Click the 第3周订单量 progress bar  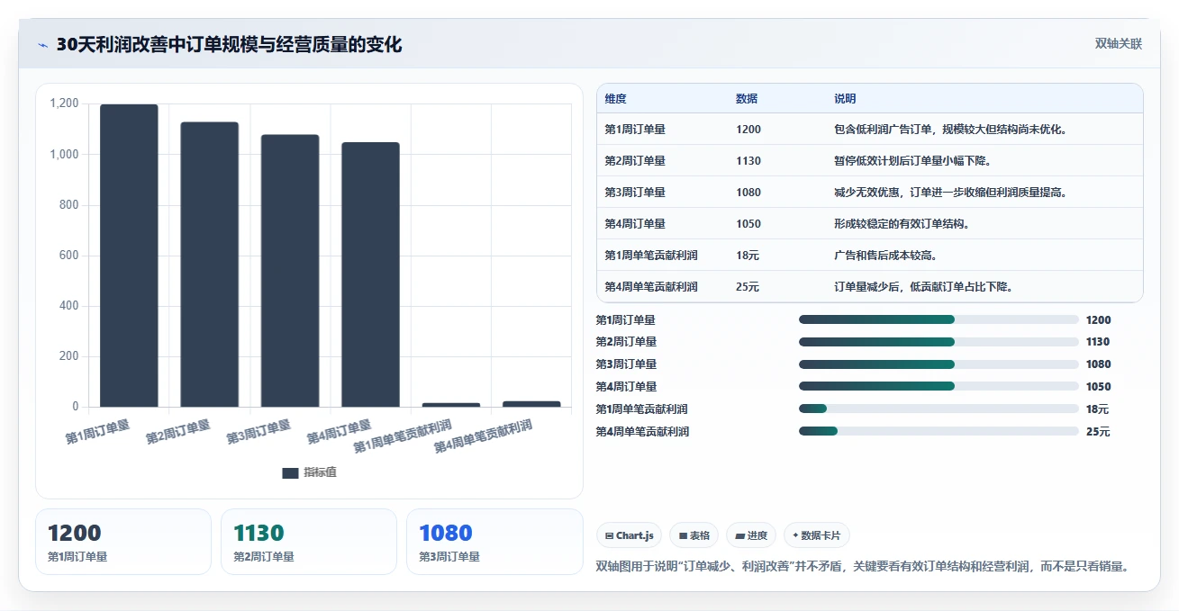click(x=939, y=364)
